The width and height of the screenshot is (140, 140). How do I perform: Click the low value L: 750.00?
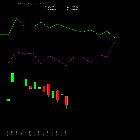coord(72,10)
